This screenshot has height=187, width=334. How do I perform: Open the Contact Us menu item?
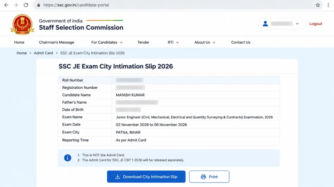[x=241, y=43]
